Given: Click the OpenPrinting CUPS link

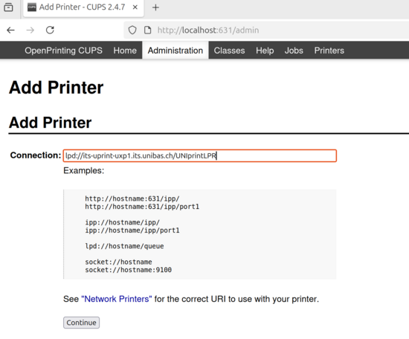Looking at the screenshot, I should [x=63, y=51].
